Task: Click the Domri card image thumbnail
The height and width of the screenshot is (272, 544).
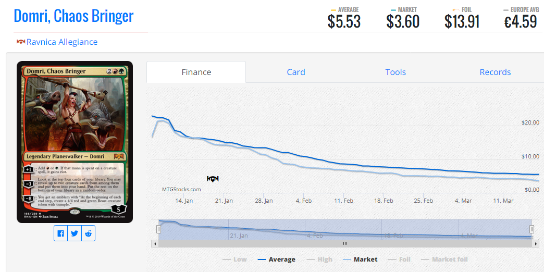Action: (x=75, y=142)
